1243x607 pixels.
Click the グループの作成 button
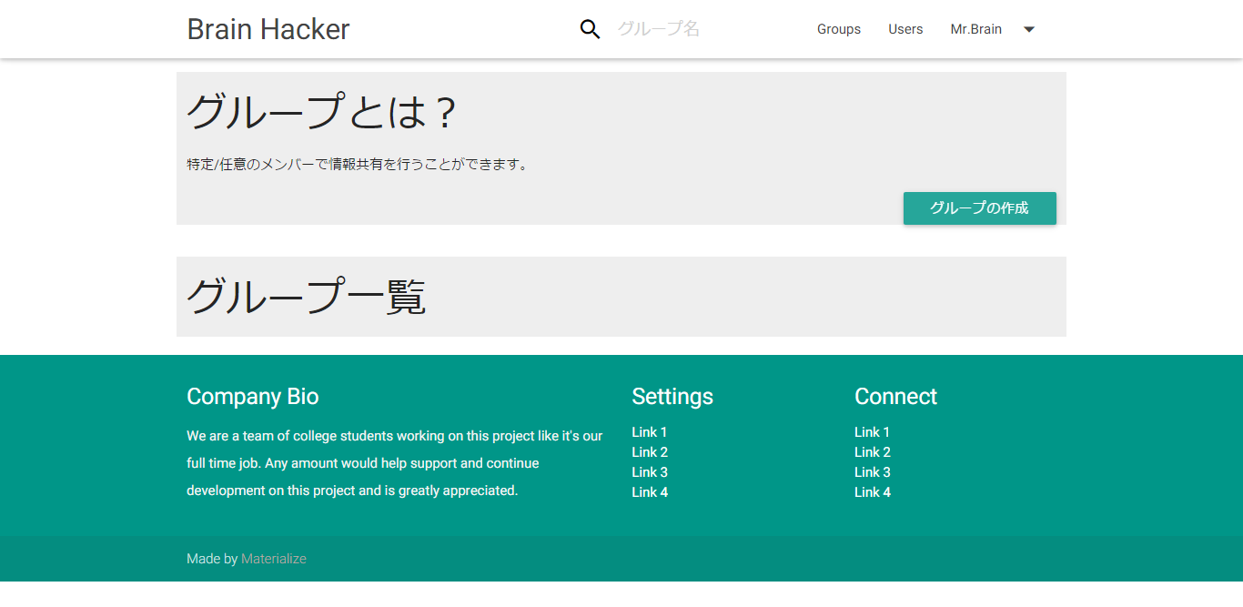coord(980,208)
